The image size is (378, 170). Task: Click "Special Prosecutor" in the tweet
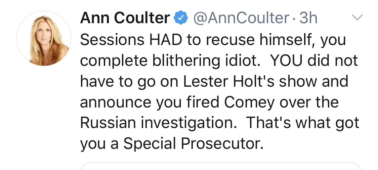click(x=192, y=144)
